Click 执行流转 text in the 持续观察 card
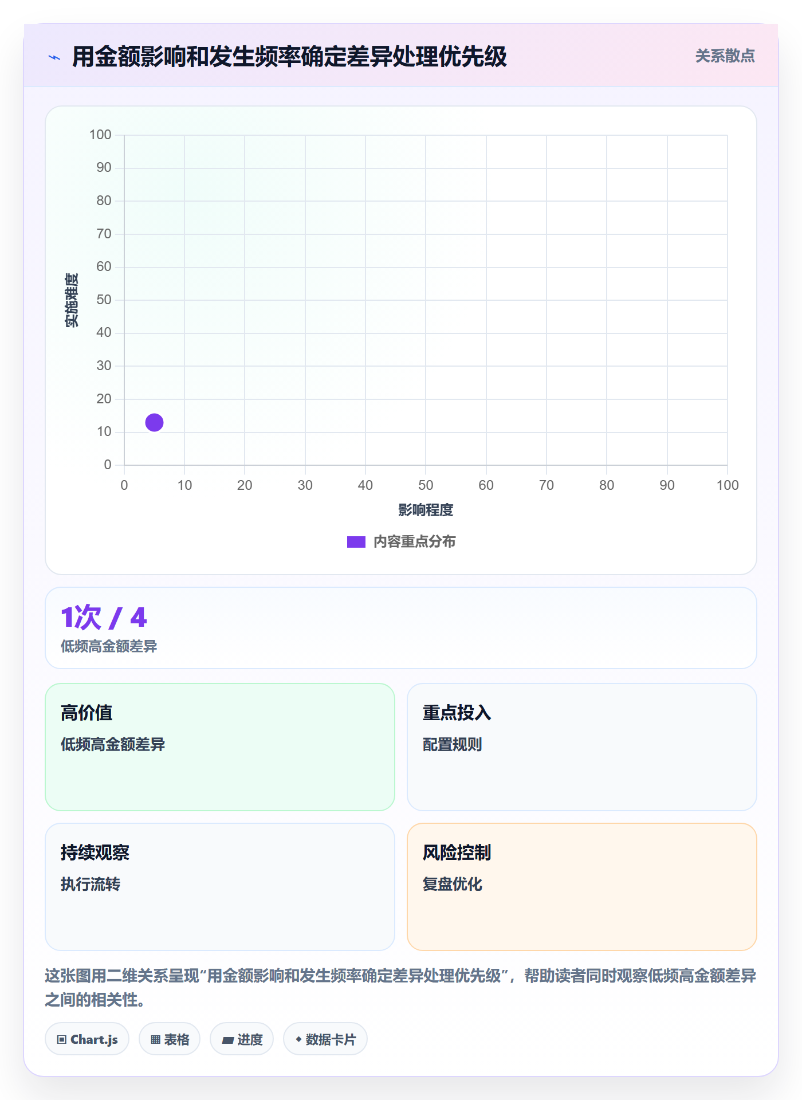802x1100 pixels. point(91,885)
